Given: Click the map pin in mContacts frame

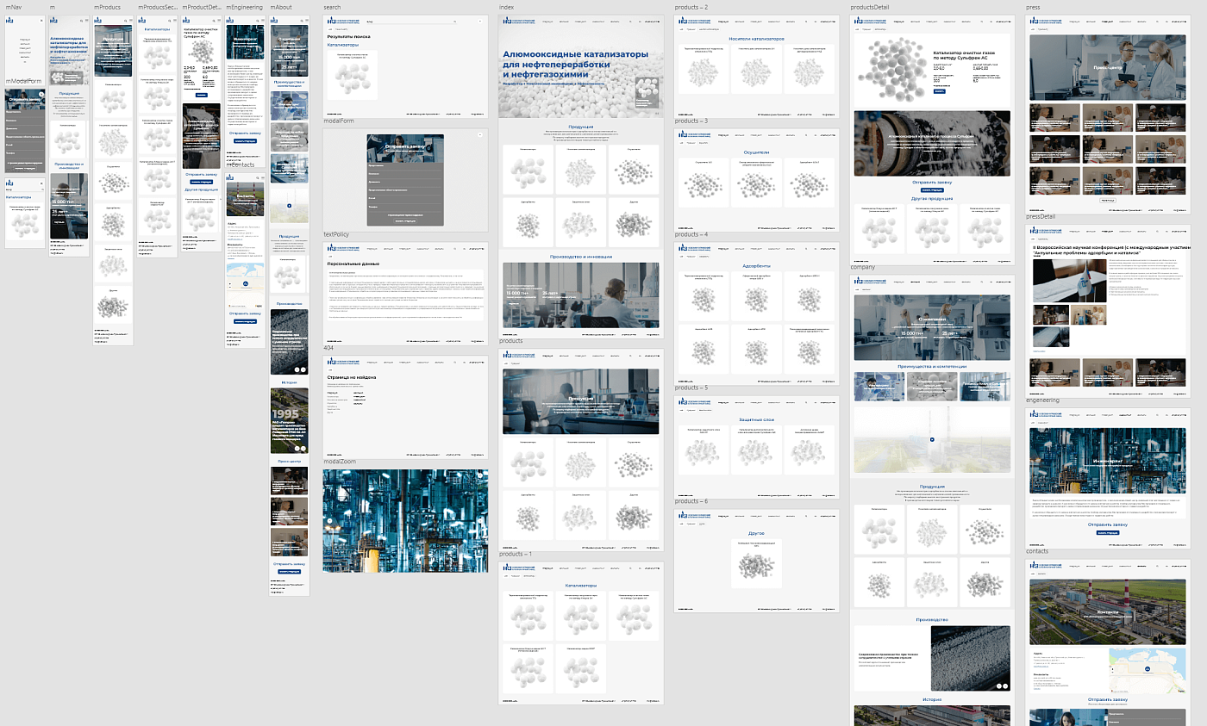Looking at the screenshot, I should coord(247,282).
